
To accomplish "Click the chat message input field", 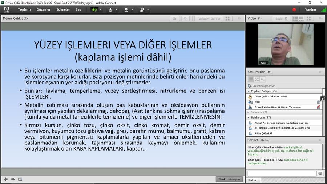I will pyautogui.click(x=281, y=173).
